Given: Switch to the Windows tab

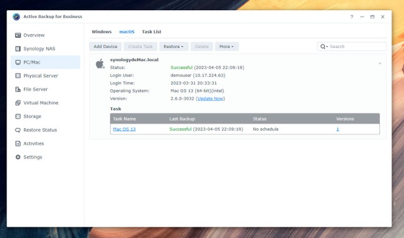Looking at the screenshot, I should click(102, 32).
